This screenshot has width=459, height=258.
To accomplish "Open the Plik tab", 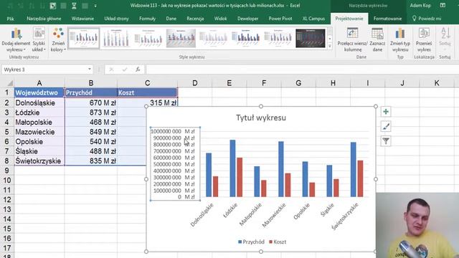I will coord(11,19).
